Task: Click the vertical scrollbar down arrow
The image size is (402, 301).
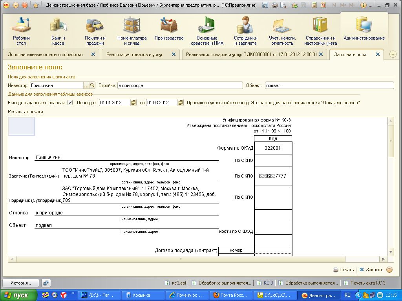Action: click(x=391, y=251)
